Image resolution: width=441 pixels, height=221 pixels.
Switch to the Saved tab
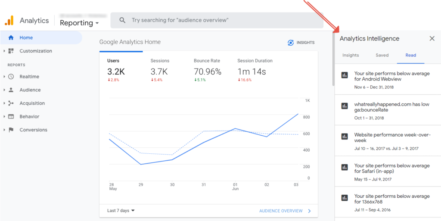coord(382,55)
